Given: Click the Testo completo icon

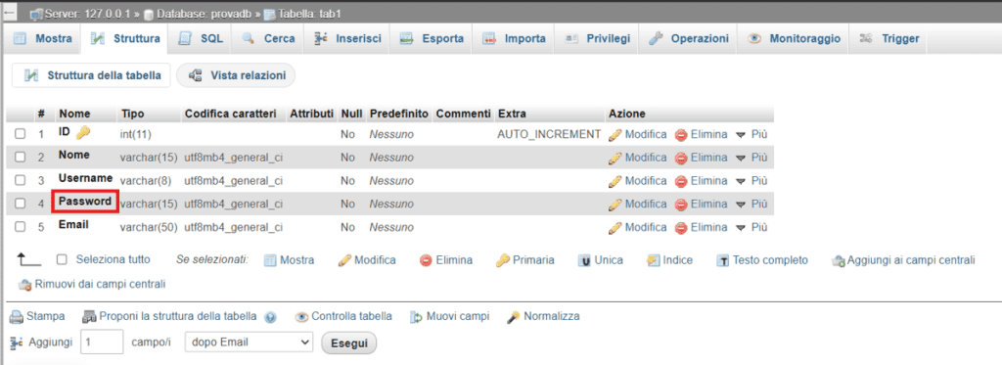Looking at the screenshot, I should point(723,260).
